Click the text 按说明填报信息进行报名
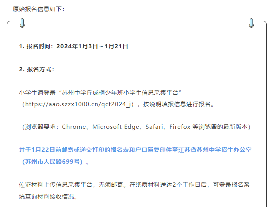274x207 pixels. coord(178,104)
